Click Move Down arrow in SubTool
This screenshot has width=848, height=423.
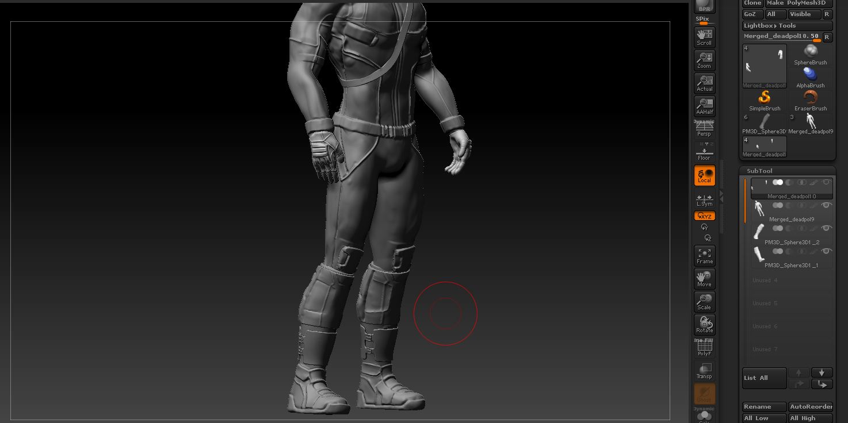point(822,384)
